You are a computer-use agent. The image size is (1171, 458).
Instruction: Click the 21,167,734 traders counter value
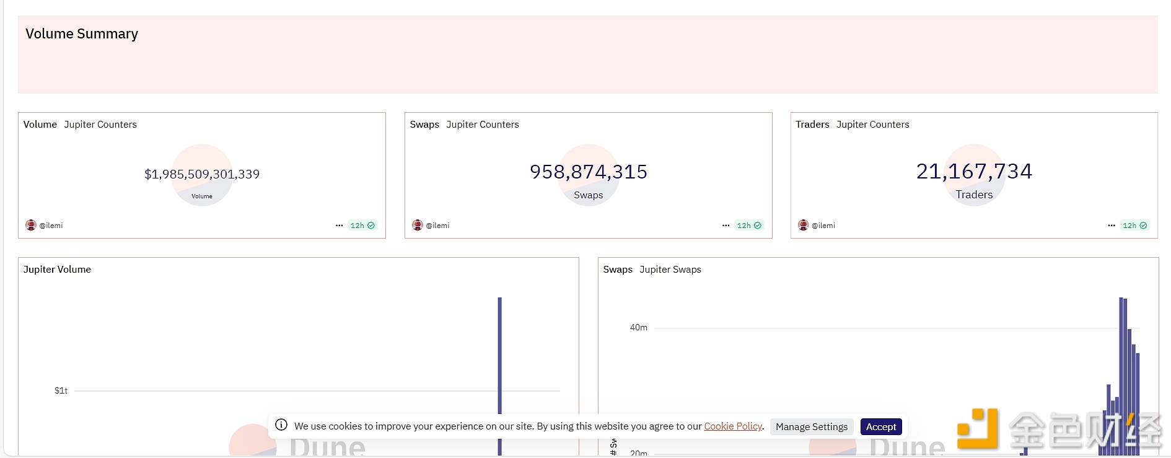[975, 171]
